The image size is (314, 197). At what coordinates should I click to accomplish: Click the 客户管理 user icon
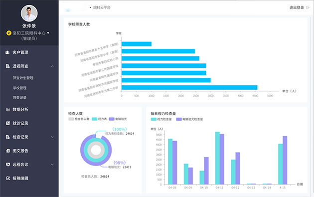pyautogui.click(x=7, y=52)
